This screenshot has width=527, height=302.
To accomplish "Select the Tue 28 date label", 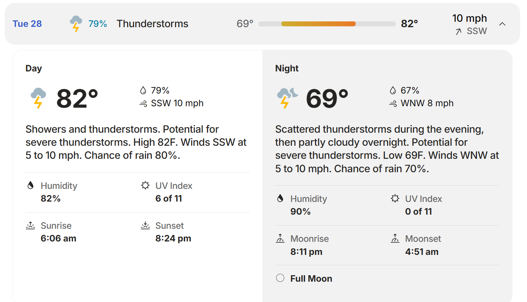I will [x=27, y=24].
